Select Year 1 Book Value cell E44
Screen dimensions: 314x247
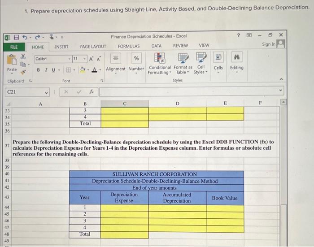point(225,208)
